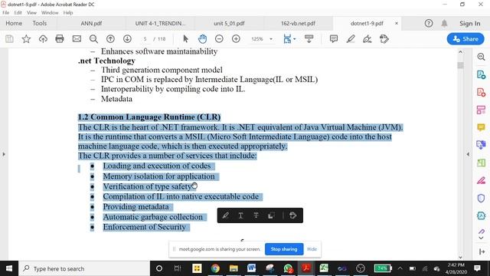Send file by email envelope icon
The height and width of the screenshot is (276, 490).
pyautogui.click(x=77, y=39)
